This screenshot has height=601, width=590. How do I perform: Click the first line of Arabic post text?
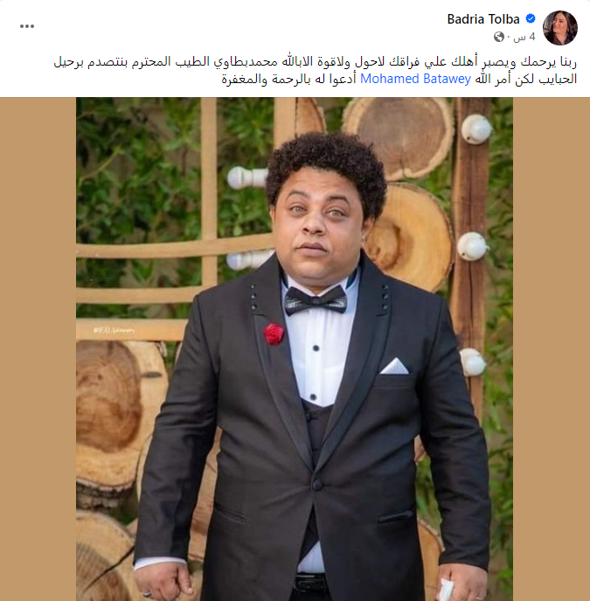(x=315, y=62)
